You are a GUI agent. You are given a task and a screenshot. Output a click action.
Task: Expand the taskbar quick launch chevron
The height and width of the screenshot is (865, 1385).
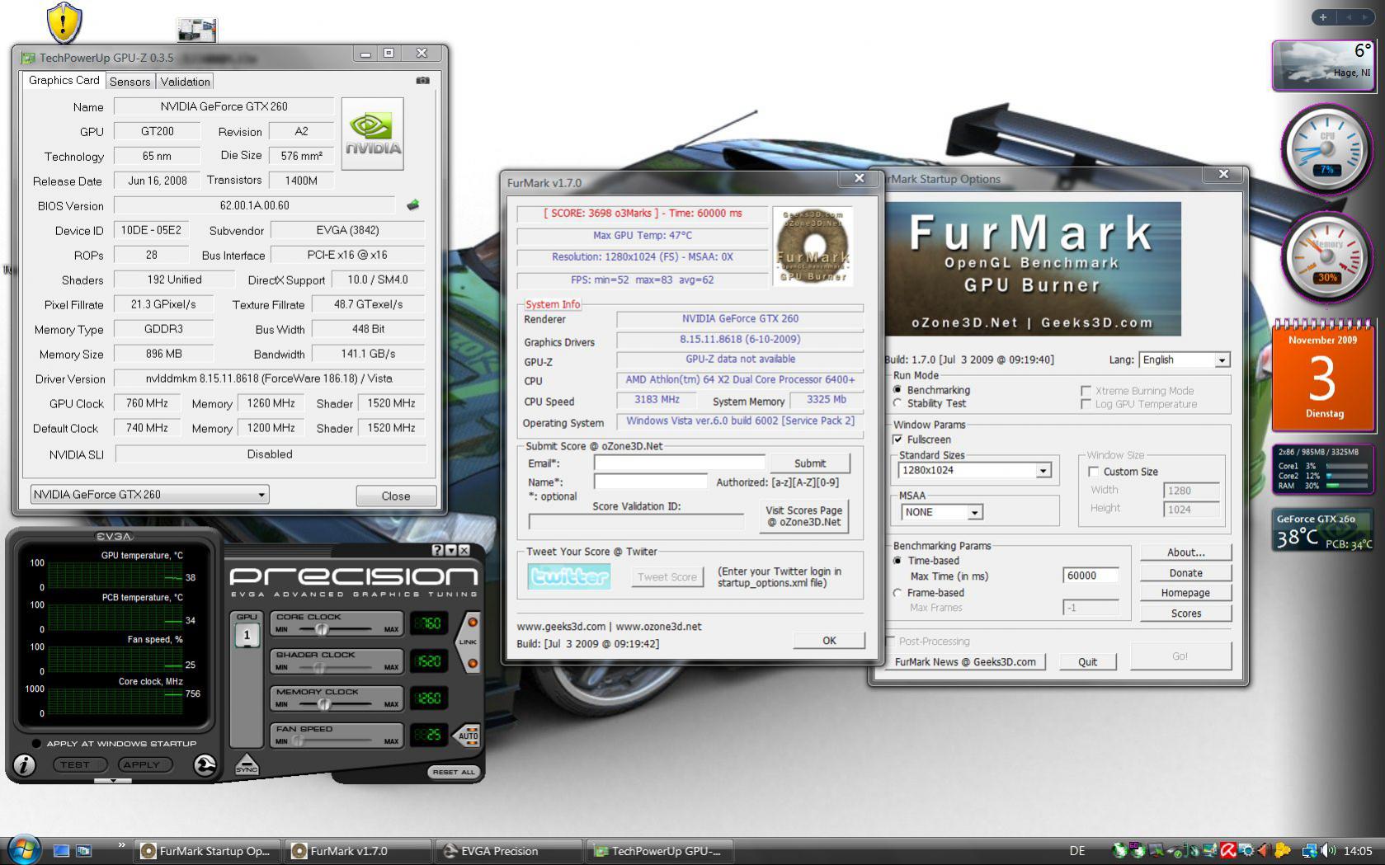coord(122,845)
